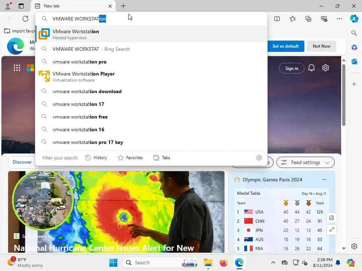Choose vmware workstation pro 17 key suggestion

click(x=151, y=142)
